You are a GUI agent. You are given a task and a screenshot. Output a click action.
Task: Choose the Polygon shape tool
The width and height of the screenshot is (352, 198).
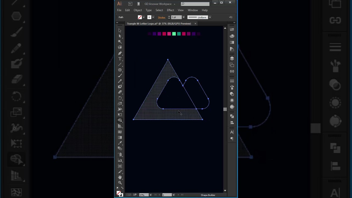[x=120, y=70]
